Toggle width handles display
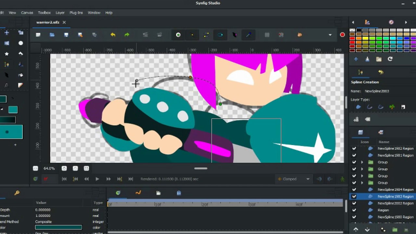Image resolution: width=416 pixels, height=234 pixels. pos(235,35)
